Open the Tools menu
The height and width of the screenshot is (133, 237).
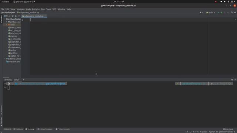tap(49, 9)
